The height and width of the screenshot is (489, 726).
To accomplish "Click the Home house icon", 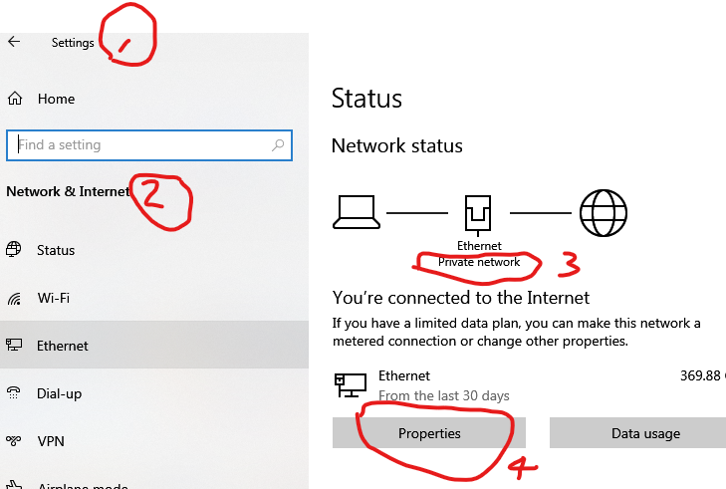I will (15, 99).
